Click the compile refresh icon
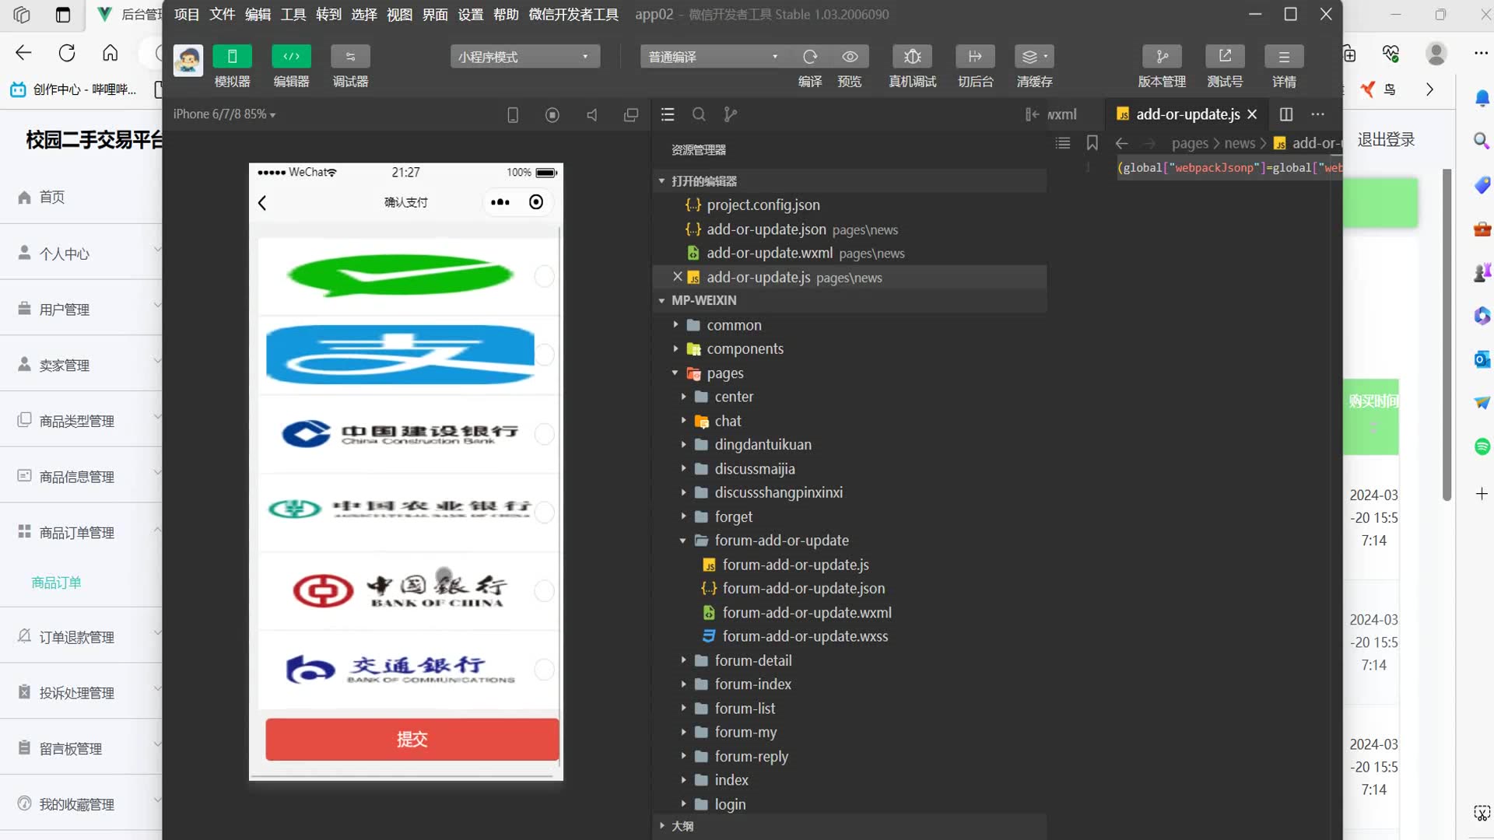This screenshot has width=1494, height=840. tap(810, 57)
